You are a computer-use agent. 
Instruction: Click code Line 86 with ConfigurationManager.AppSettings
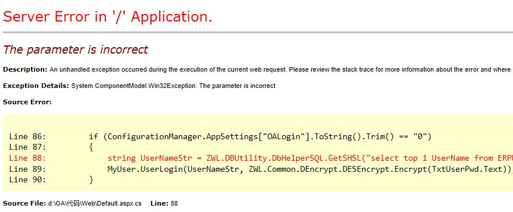tap(220, 136)
